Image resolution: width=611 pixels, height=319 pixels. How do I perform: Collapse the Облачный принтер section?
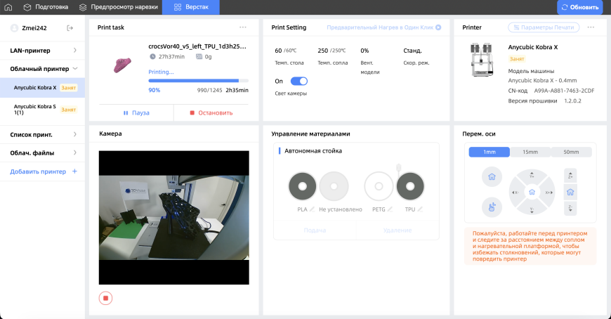coord(42,69)
